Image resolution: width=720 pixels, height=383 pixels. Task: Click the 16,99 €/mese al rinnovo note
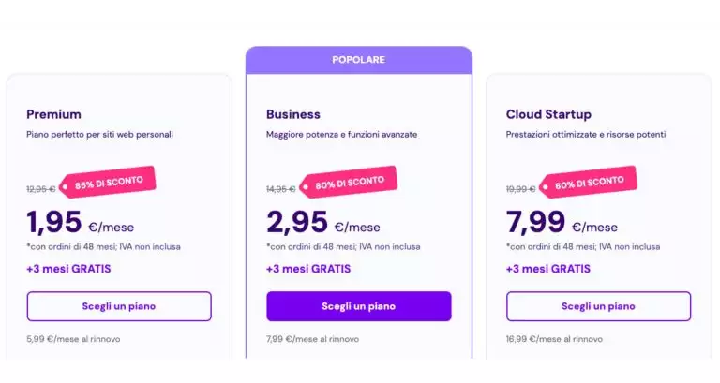[x=554, y=339]
